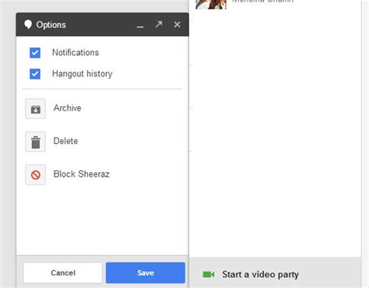Click the Options title text
369x288 pixels.
[51, 25]
